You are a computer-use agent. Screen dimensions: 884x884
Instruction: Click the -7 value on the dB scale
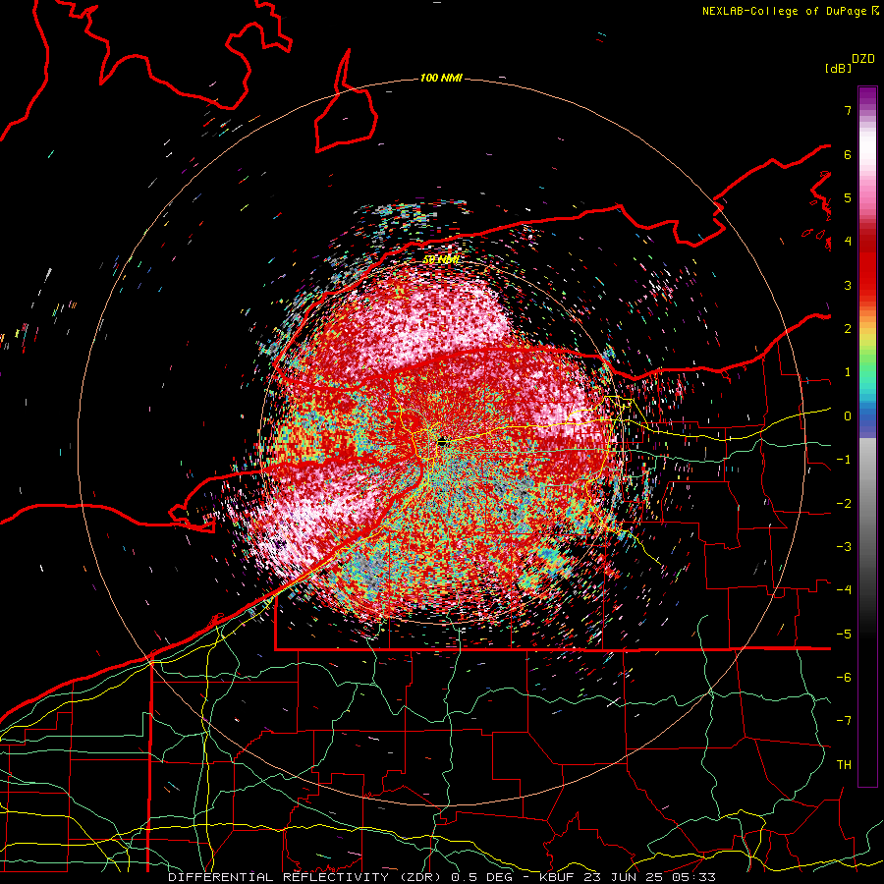pyautogui.click(x=844, y=721)
